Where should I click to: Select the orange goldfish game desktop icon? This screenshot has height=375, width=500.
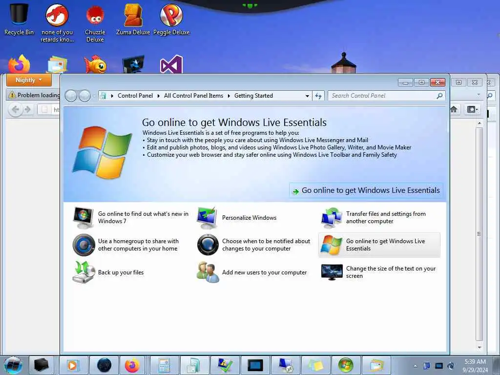[x=95, y=64]
